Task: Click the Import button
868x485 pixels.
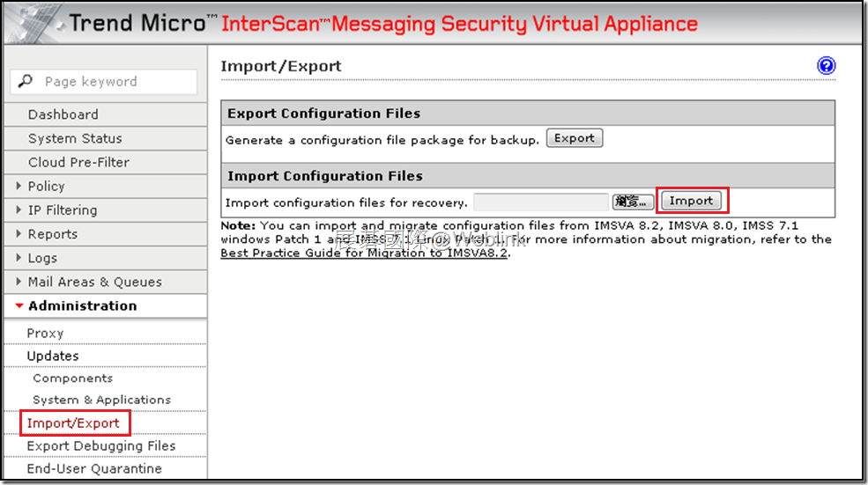Action: click(692, 201)
